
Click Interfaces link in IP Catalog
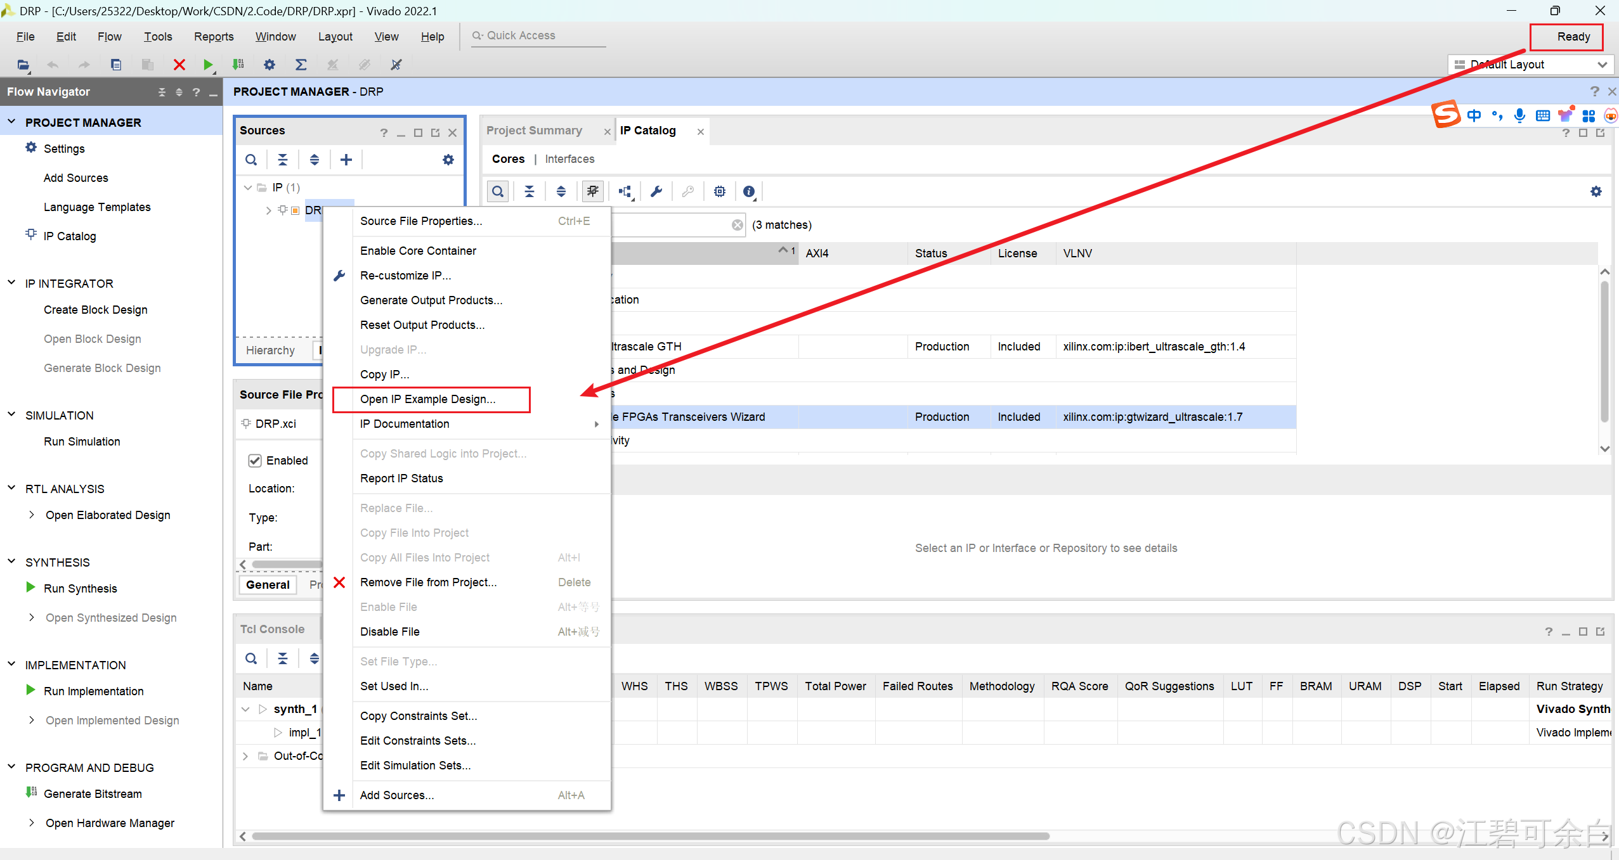569,159
